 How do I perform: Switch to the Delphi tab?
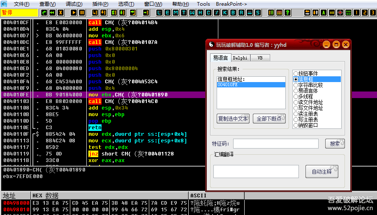click(241, 58)
